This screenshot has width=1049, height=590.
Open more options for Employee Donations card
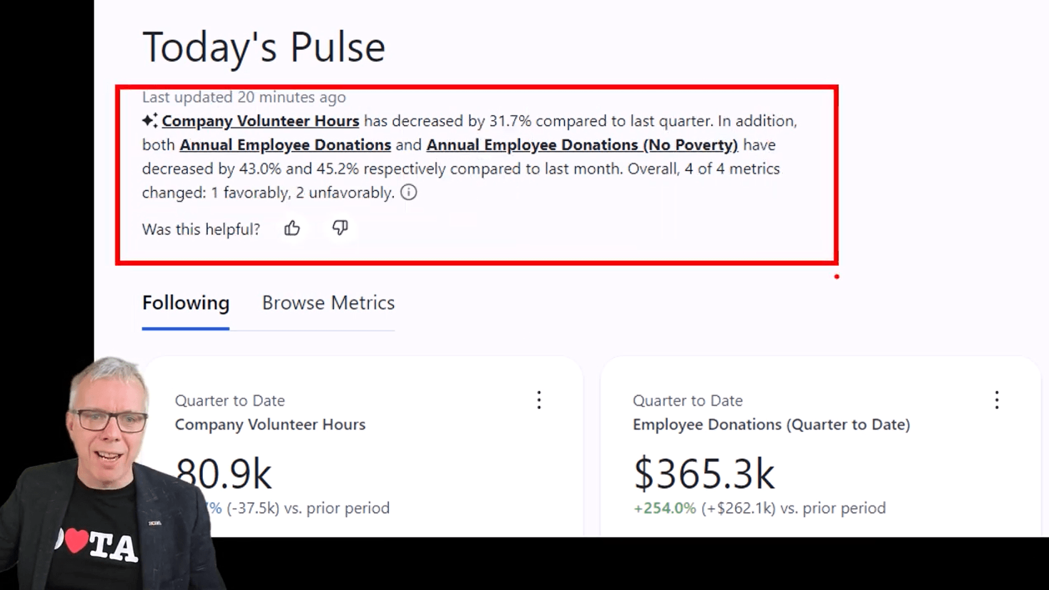pos(997,400)
